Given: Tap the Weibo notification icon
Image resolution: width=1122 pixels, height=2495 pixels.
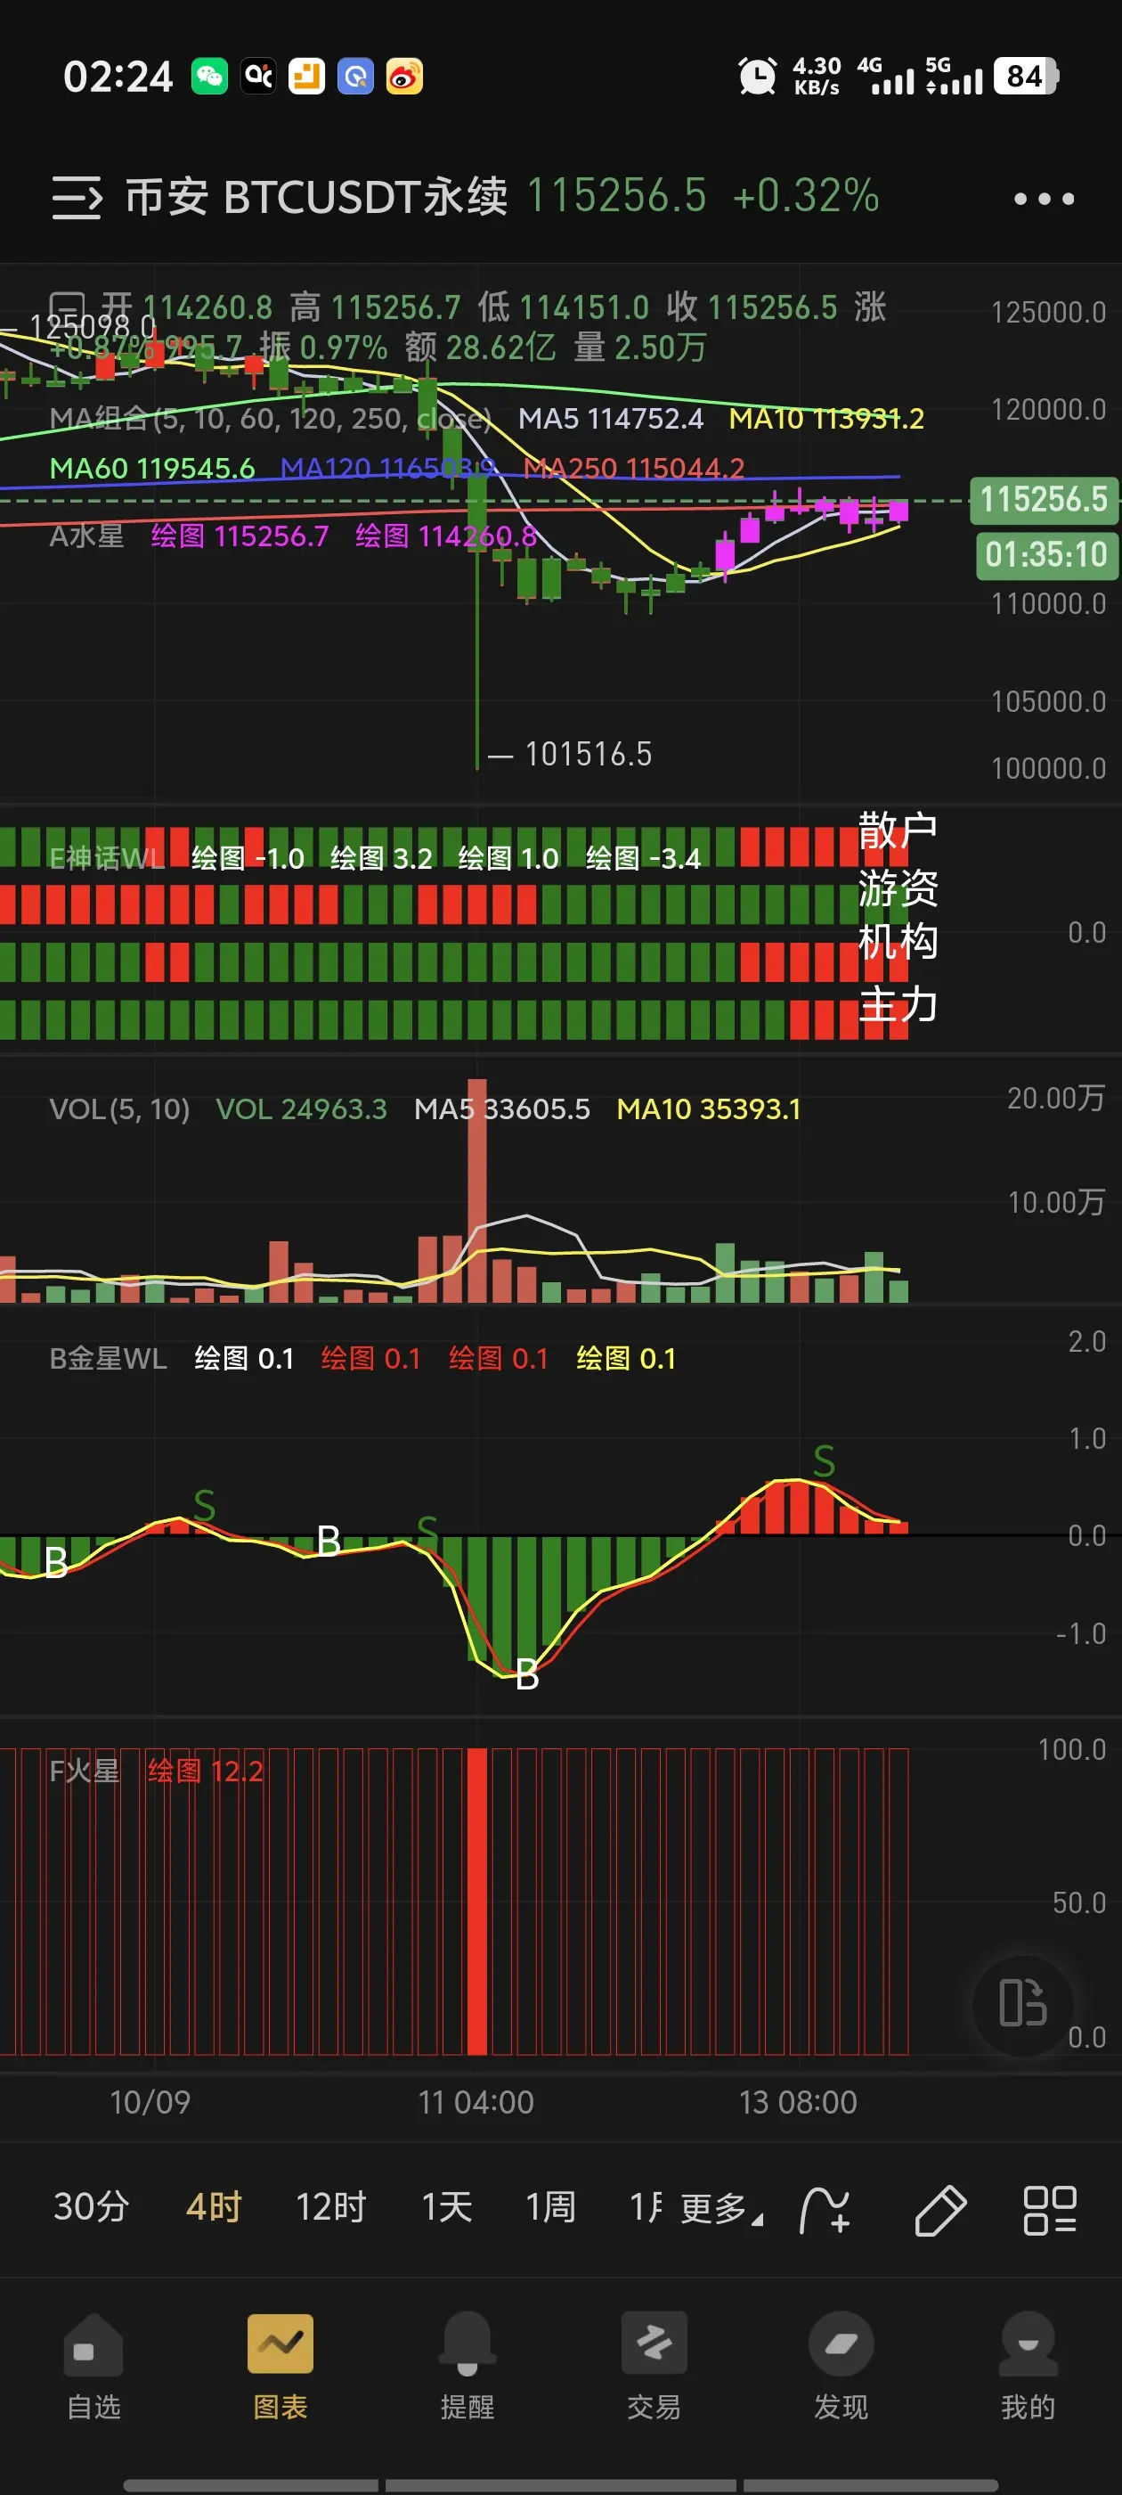Looking at the screenshot, I should [x=404, y=77].
